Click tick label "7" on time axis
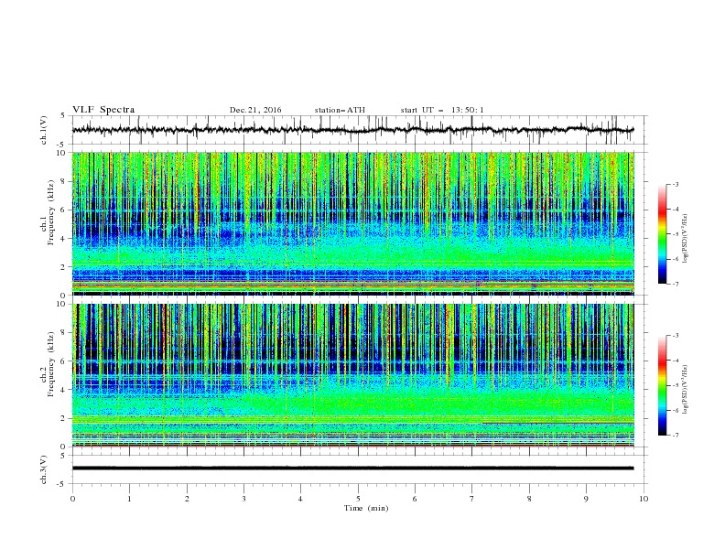The image size is (725, 560). pyautogui.click(x=472, y=499)
